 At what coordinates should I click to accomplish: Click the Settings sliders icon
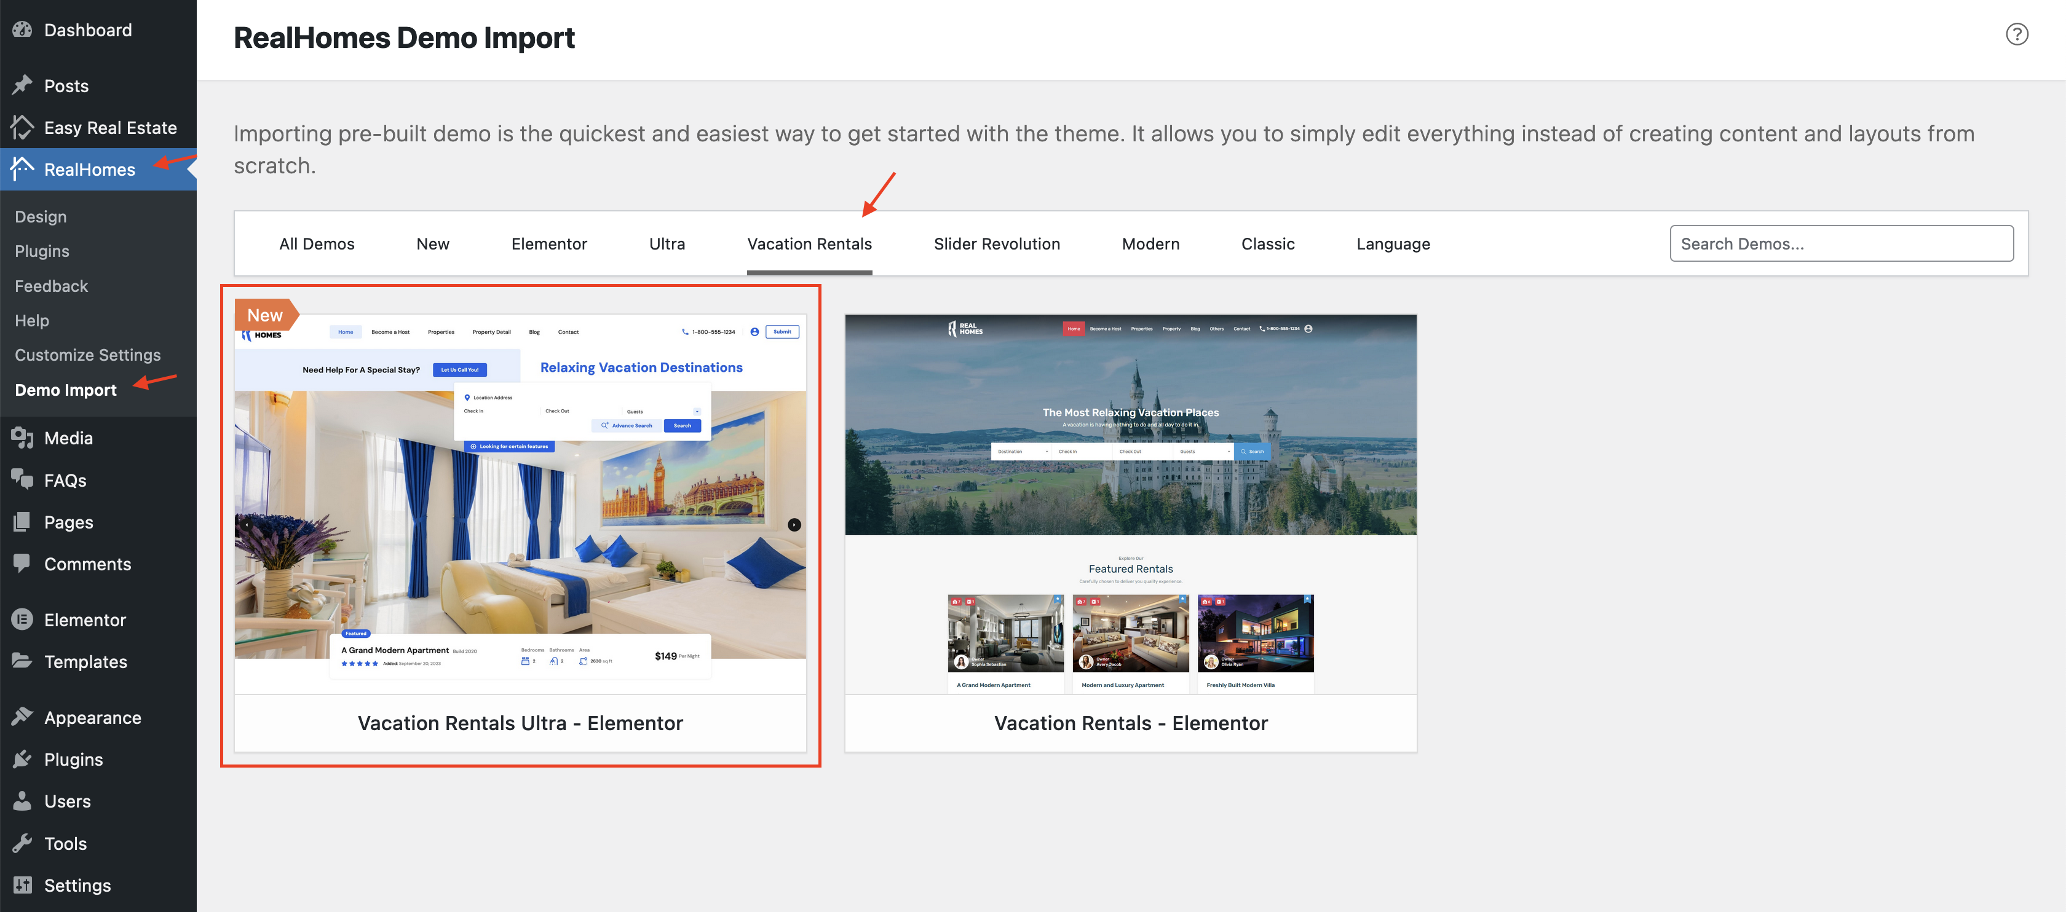coord(23,885)
